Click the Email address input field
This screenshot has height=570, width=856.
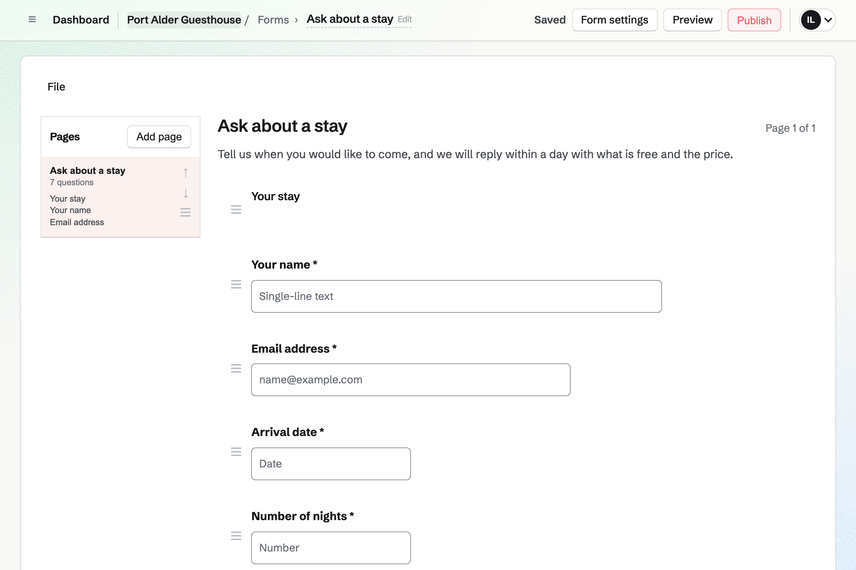411,379
